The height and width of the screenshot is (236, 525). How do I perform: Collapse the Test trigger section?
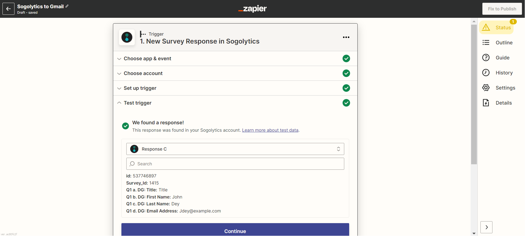pyautogui.click(x=138, y=103)
